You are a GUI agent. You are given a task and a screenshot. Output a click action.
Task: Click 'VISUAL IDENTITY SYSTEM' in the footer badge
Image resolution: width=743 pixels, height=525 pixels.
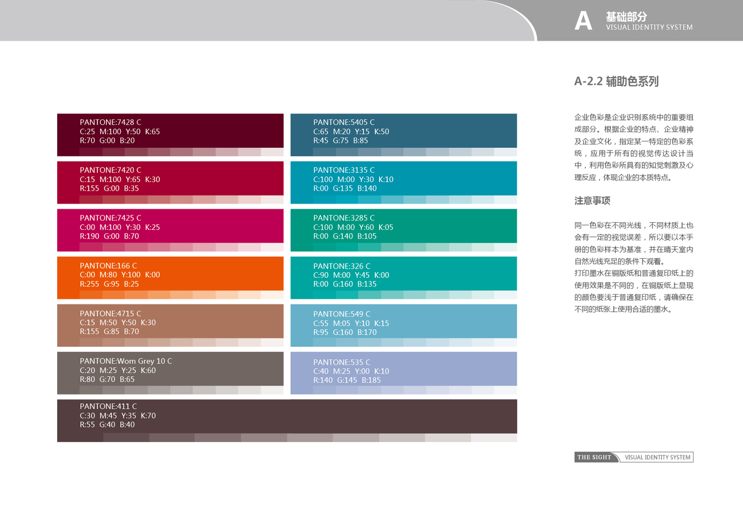pyautogui.click(x=658, y=457)
